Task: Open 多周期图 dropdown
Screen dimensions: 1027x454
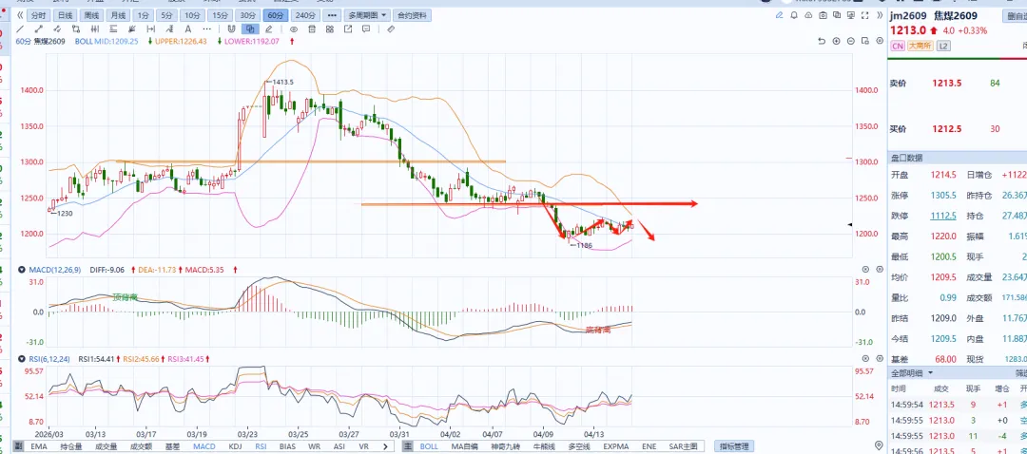Action: pos(367,15)
